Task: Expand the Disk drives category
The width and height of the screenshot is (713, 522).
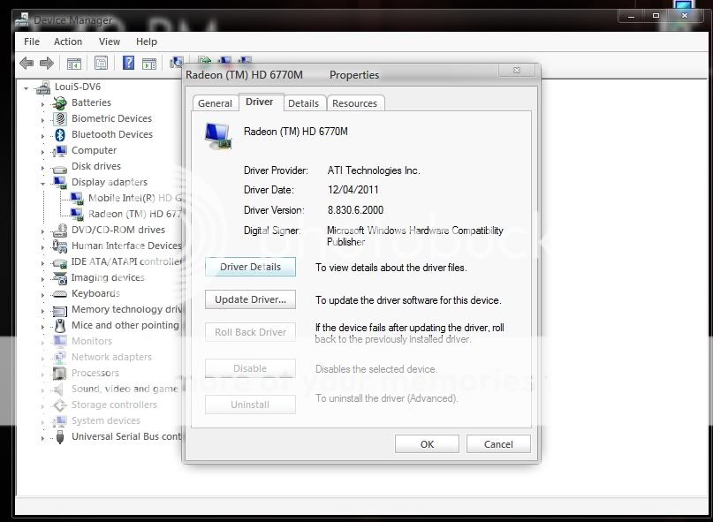Action: (42, 167)
